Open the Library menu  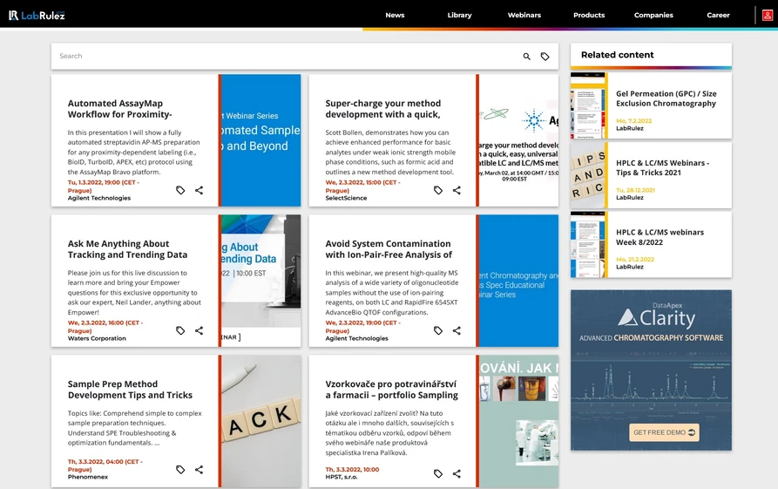pos(459,16)
